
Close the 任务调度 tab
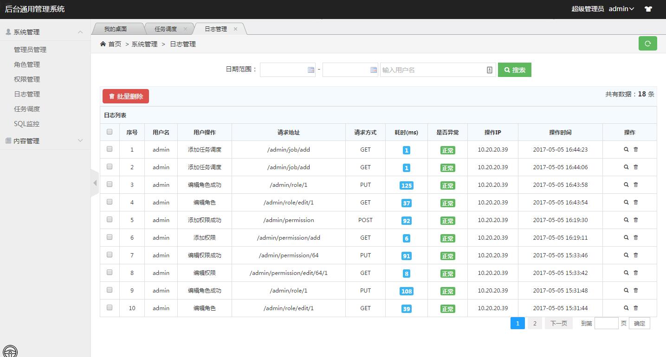coord(185,29)
